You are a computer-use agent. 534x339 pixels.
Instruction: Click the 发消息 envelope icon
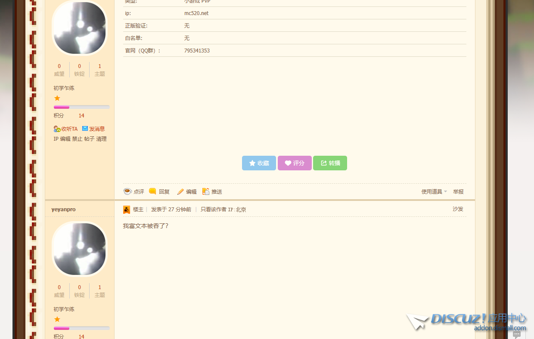tap(85, 129)
